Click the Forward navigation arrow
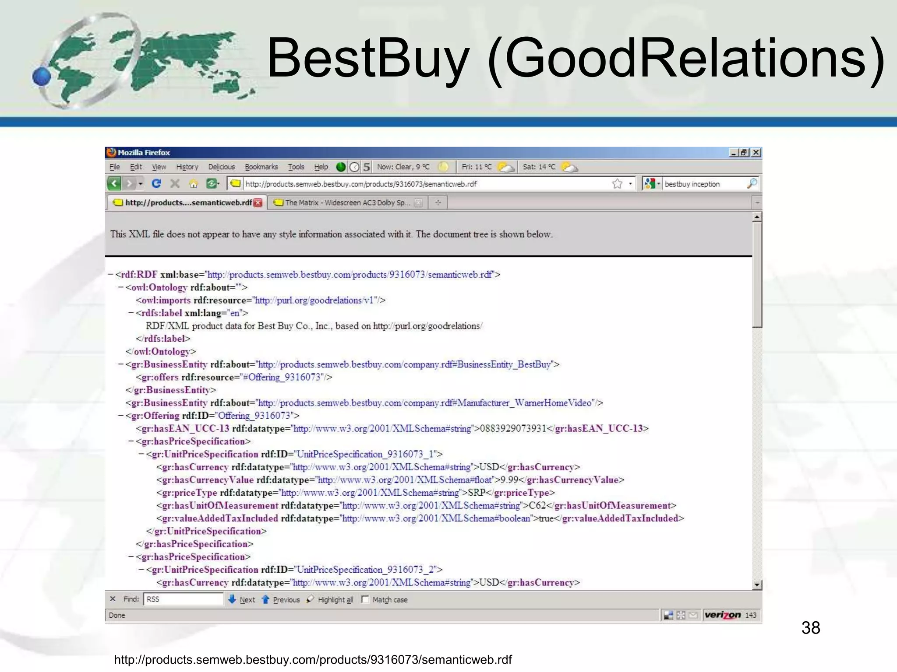Screen dimensions: 897x672 129,183
